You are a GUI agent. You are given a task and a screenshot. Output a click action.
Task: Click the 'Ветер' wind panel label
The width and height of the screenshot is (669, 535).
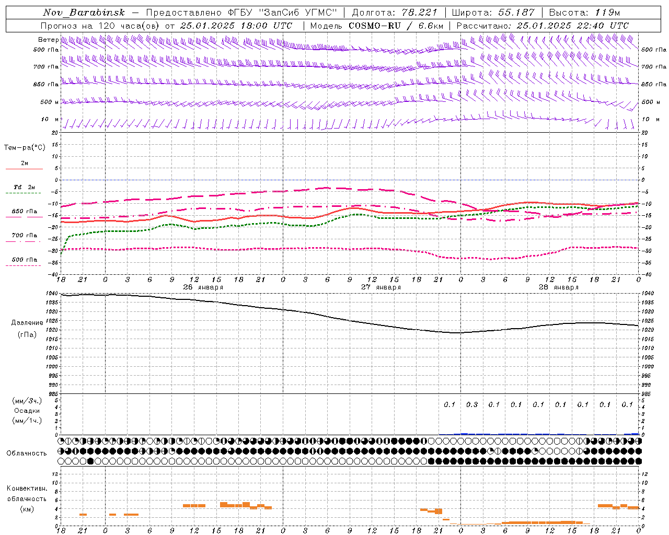coord(48,40)
